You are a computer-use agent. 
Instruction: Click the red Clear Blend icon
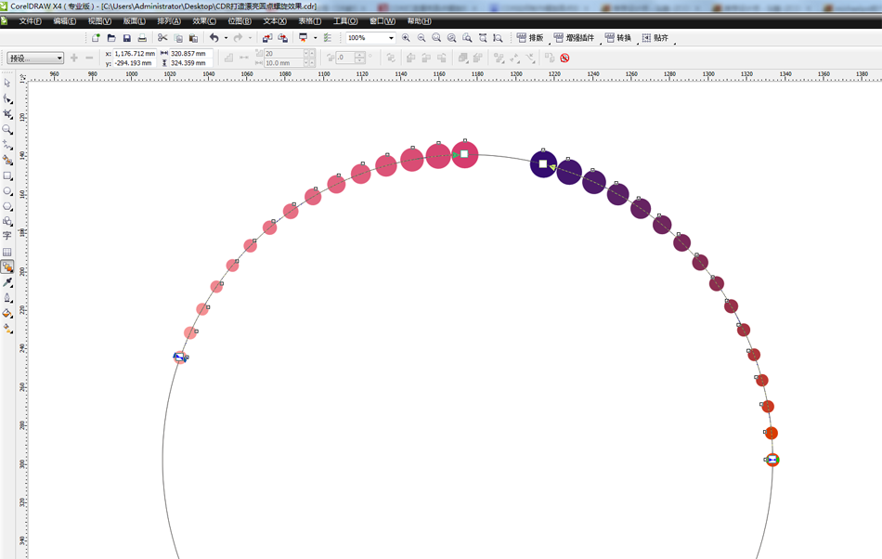point(564,58)
